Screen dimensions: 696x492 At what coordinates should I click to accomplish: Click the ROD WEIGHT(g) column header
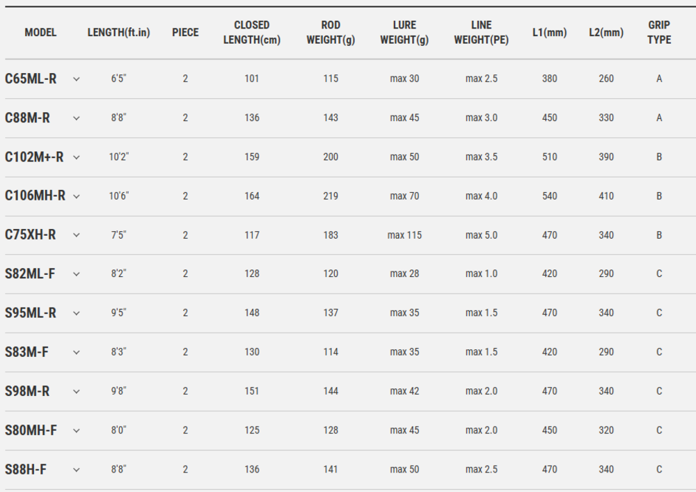pos(331,32)
